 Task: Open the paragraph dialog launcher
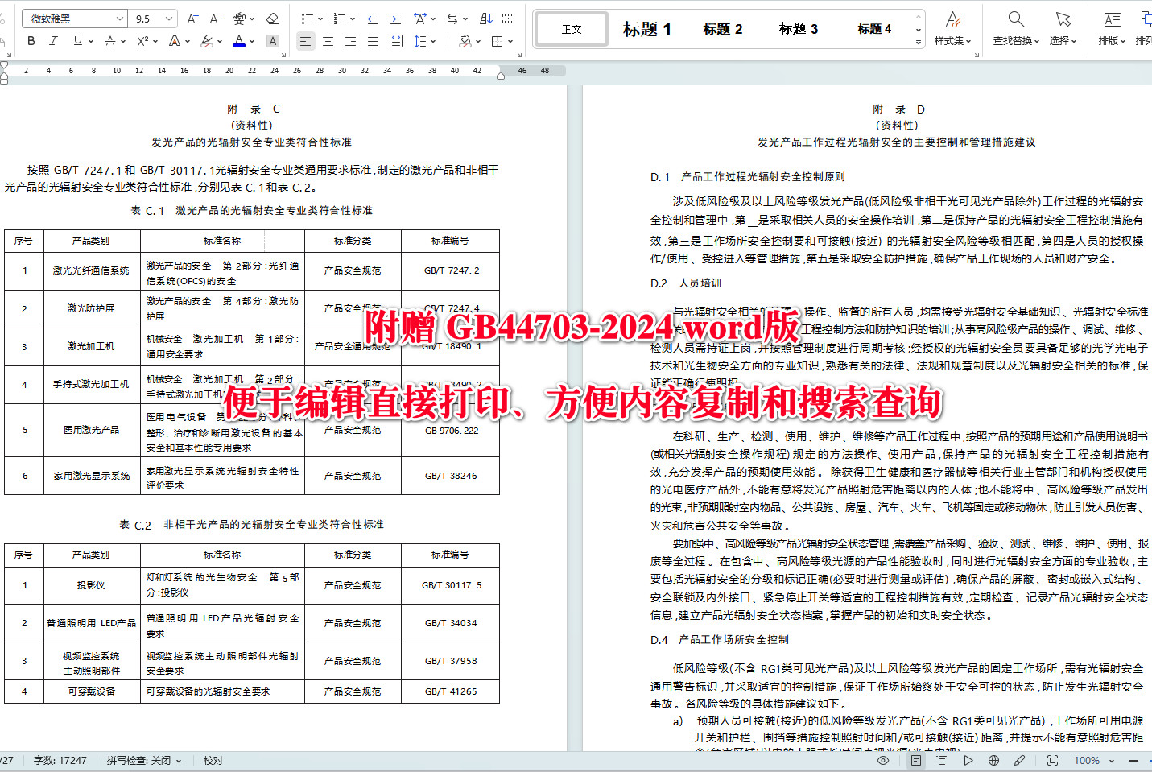point(519,55)
